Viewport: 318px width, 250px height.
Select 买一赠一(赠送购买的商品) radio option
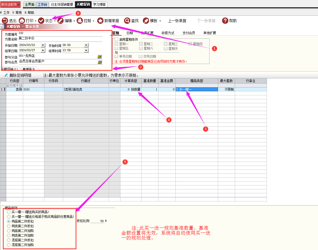pyautogui.click(x=9, y=212)
